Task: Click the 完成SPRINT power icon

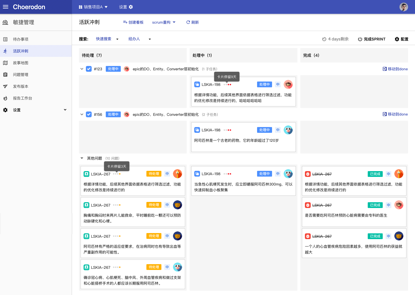Action: click(x=360, y=39)
